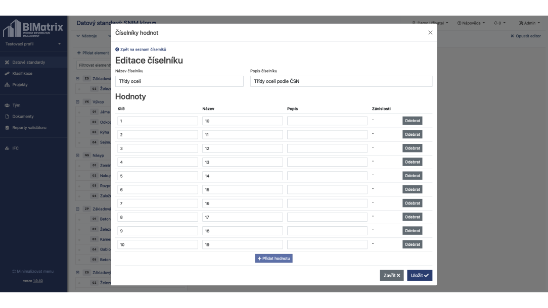
Task: Open Dokumenty in the sidebar
Action: [x=23, y=117]
